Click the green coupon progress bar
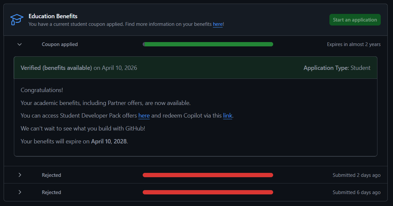Image resolution: width=393 pixels, height=206 pixels. (208, 44)
